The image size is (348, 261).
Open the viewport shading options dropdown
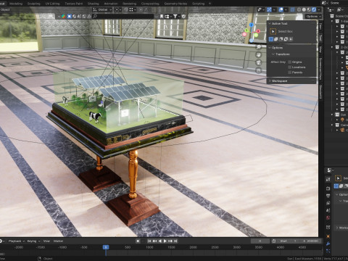coord(319,9)
